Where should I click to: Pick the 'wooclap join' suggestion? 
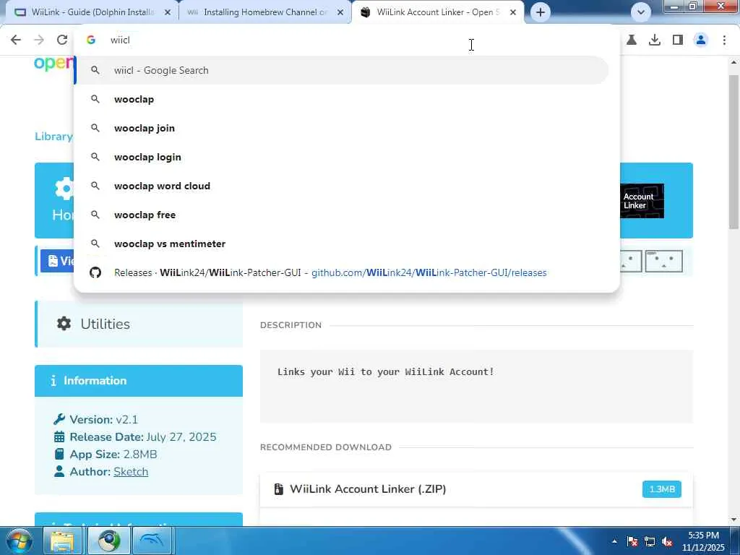(x=342, y=128)
